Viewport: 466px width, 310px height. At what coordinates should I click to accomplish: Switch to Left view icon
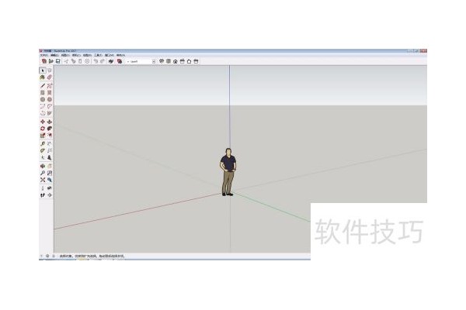click(196, 61)
